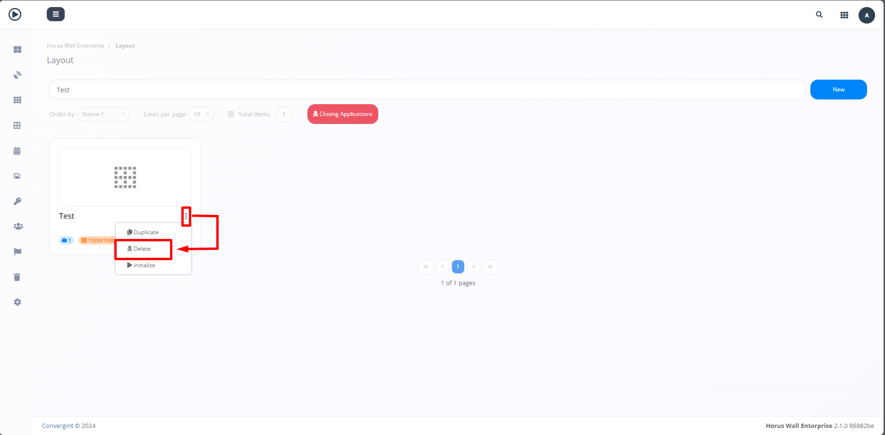Viewport: 885px width, 435px height.
Task: Click the image gallery icon in sidebar
Action: click(17, 176)
